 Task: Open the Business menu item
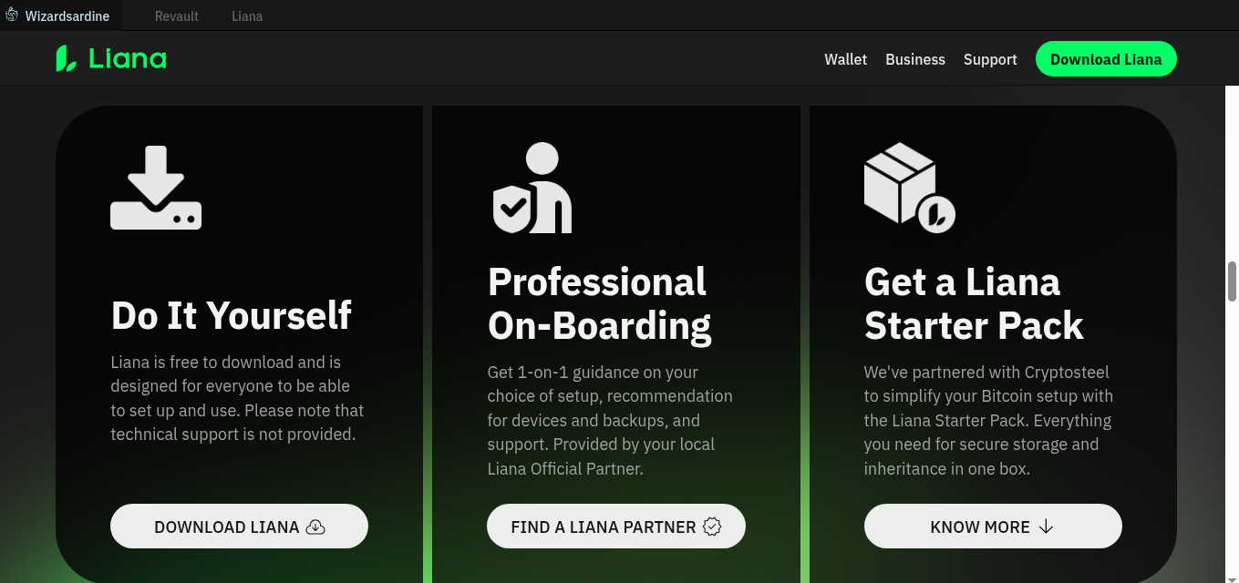coord(914,59)
